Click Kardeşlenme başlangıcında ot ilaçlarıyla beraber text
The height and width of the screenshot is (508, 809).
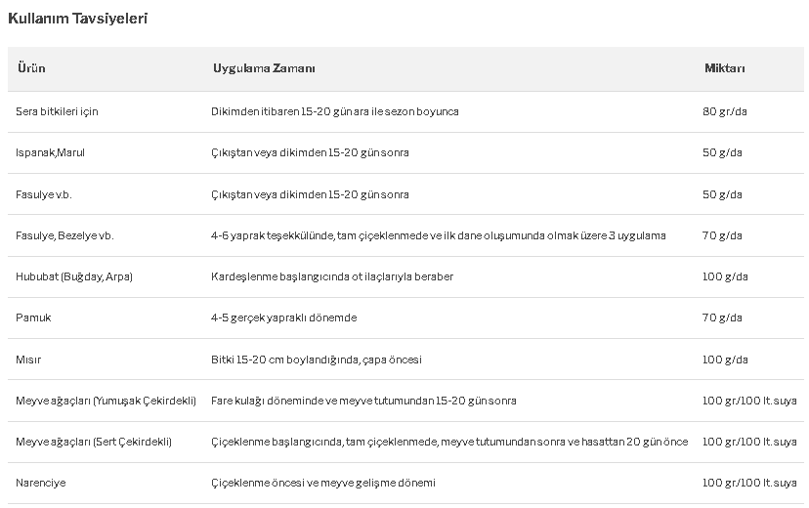tap(332, 276)
